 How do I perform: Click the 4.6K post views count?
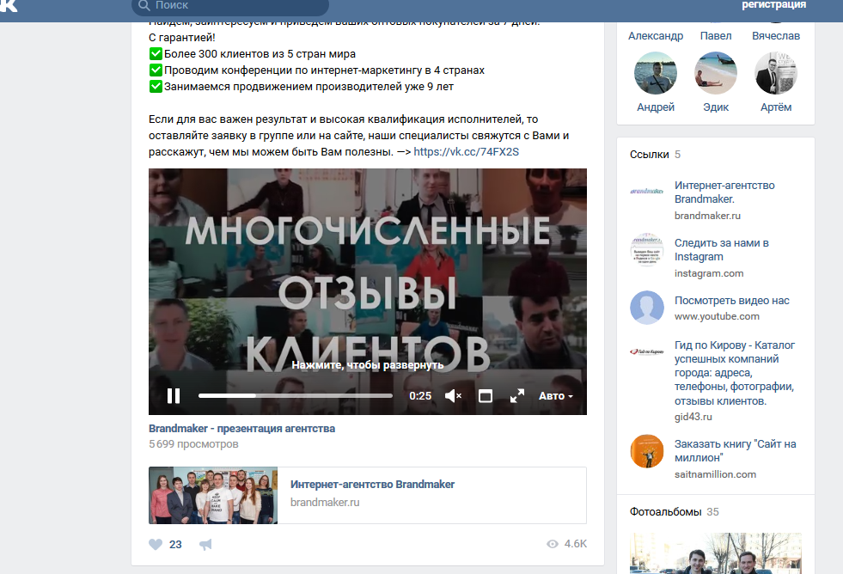tap(575, 544)
